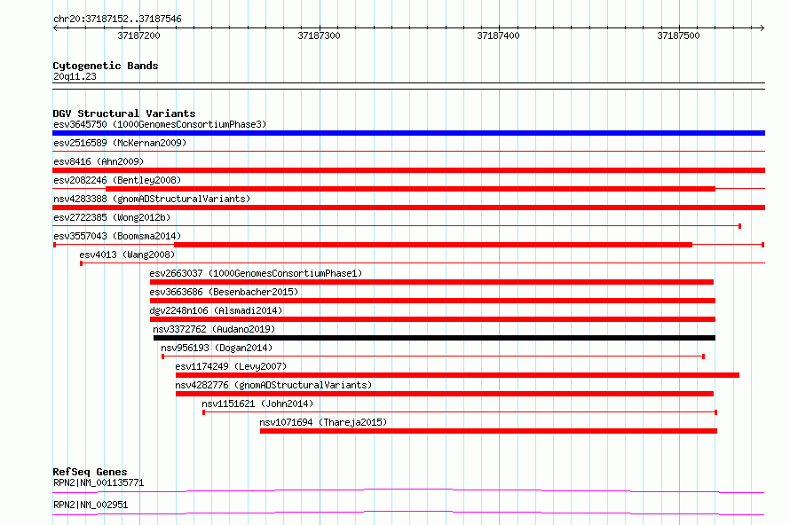Select variant label dgv2248n106 (Alsmadi2014)

[216, 310]
